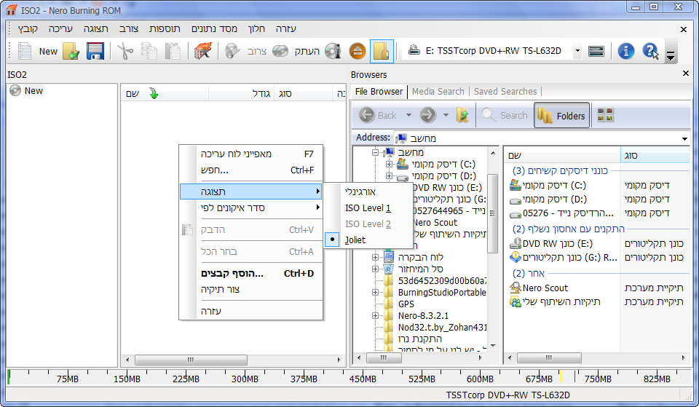The height and width of the screenshot is (407, 699).
Task: Expand the לוח הבקרה tree node
Action: tap(376, 257)
